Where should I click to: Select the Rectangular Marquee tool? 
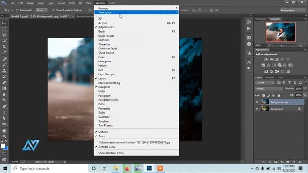click(4, 29)
